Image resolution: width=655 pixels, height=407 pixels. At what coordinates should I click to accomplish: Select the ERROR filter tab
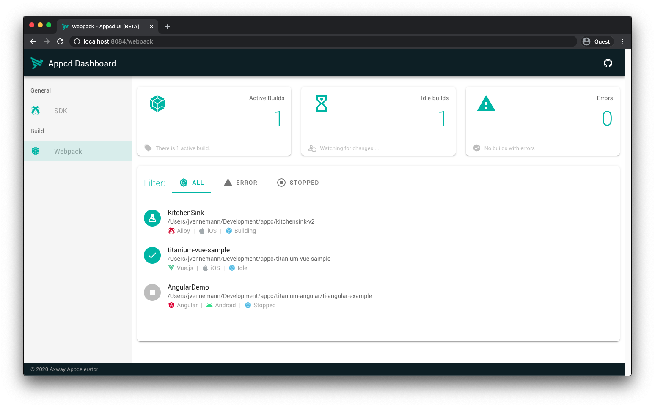point(240,183)
